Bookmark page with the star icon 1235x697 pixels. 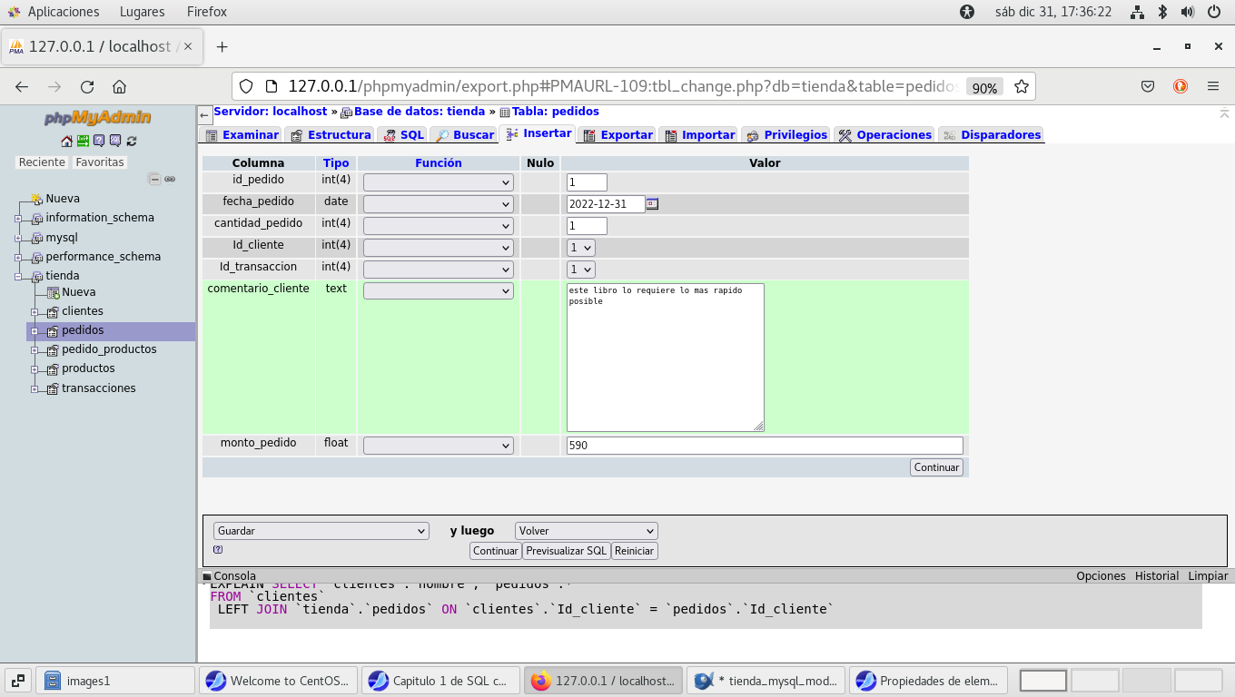pyautogui.click(x=1022, y=87)
